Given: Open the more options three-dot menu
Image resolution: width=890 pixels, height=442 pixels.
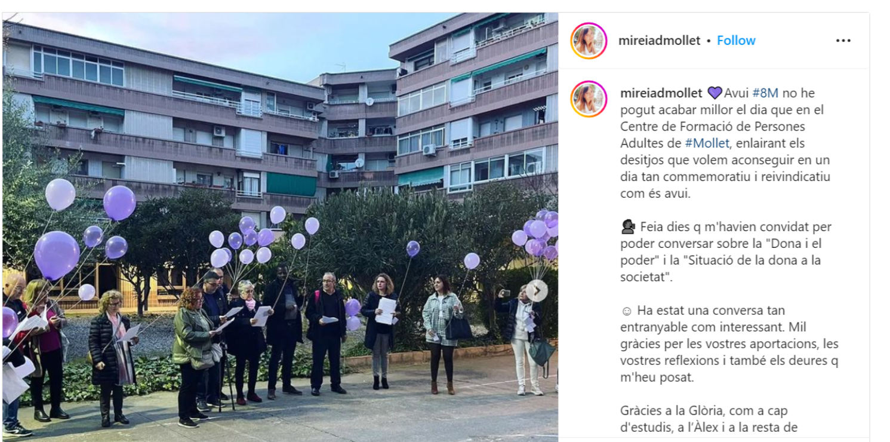Looking at the screenshot, I should click(843, 41).
